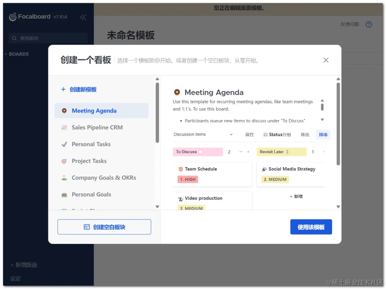The height and width of the screenshot is (289, 386).
Task: Select the Company Goals & OKRs golf icon
Action: pyautogui.click(x=64, y=178)
